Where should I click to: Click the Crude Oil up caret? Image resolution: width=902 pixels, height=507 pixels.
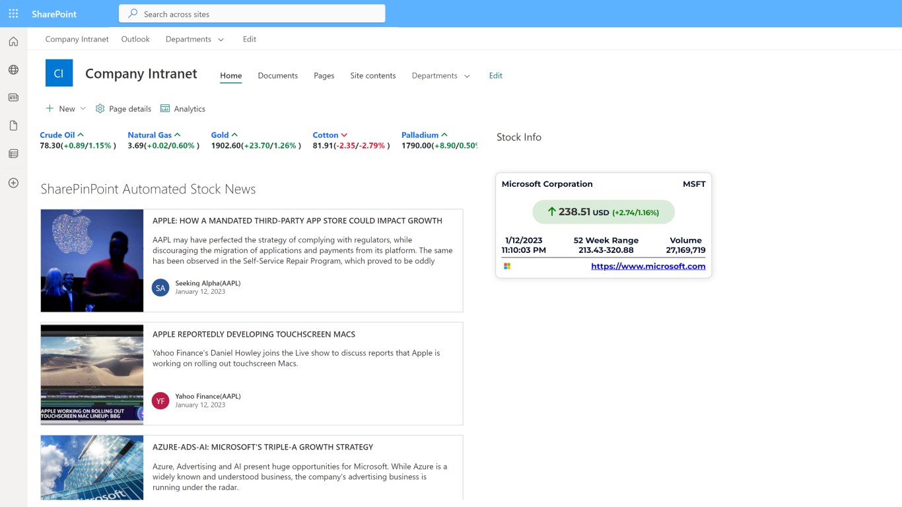coord(81,135)
